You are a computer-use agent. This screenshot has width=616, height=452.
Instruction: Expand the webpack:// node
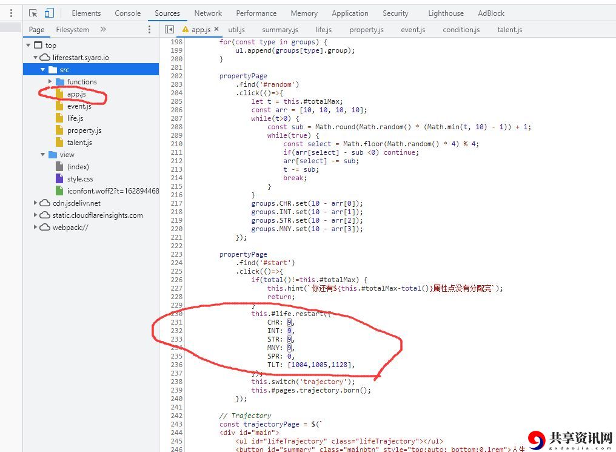pos(35,227)
